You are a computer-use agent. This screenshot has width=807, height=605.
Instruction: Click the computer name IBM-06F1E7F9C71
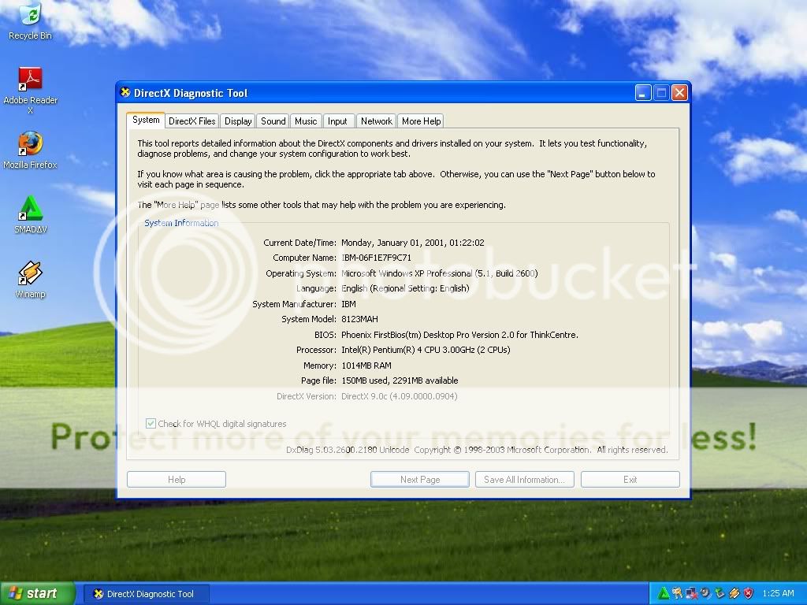[376, 258]
